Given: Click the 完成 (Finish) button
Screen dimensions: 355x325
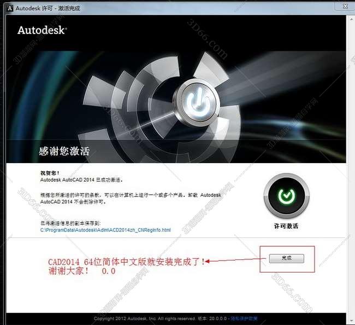Looking at the screenshot, I should (x=286, y=258).
